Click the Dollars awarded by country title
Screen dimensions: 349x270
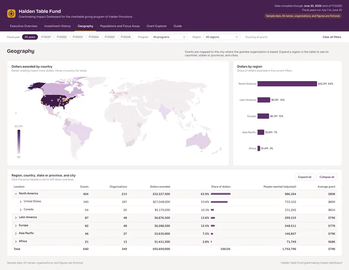click(x=32, y=67)
